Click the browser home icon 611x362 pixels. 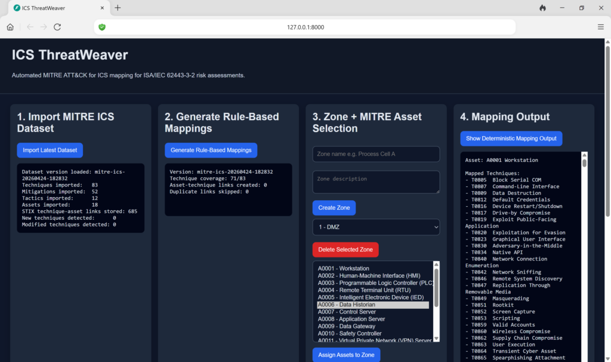[10, 27]
